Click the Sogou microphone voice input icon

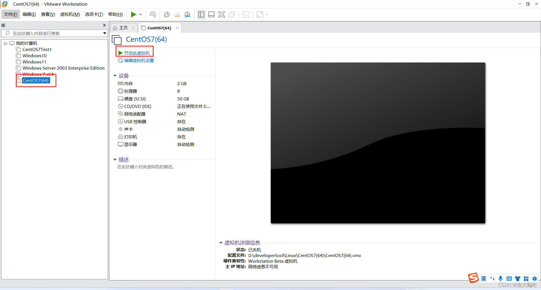[500, 279]
